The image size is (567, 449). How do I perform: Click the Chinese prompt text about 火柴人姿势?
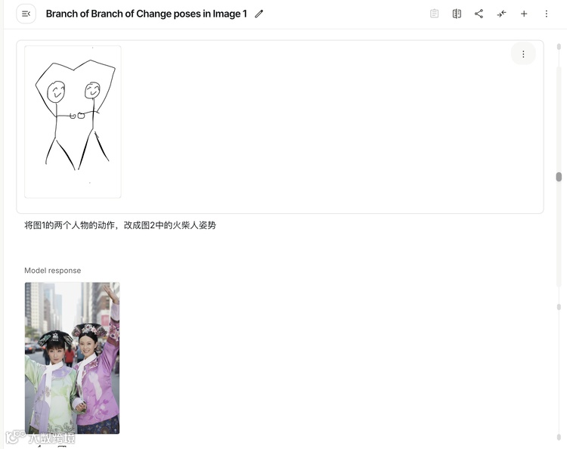point(120,225)
